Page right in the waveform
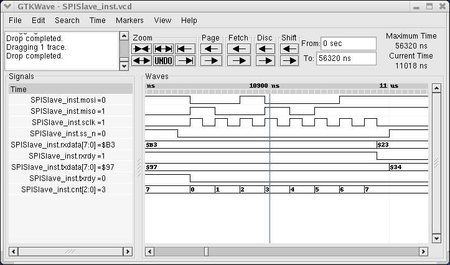This screenshot has width=450, height=265. [x=211, y=61]
